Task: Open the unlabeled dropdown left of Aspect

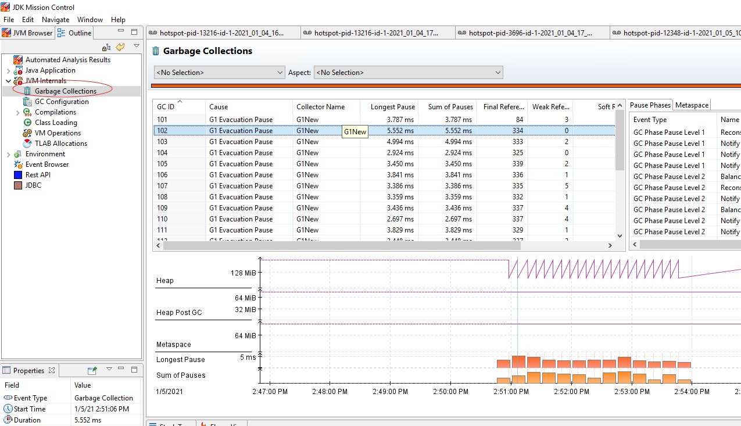Action: point(219,73)
